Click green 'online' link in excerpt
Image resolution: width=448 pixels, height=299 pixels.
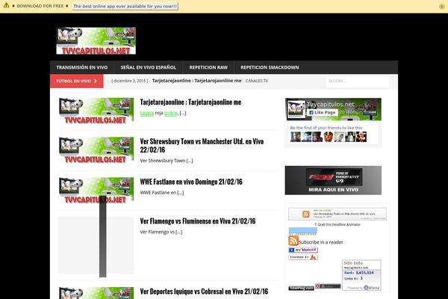pyautogui.click(x=171, y=113)
